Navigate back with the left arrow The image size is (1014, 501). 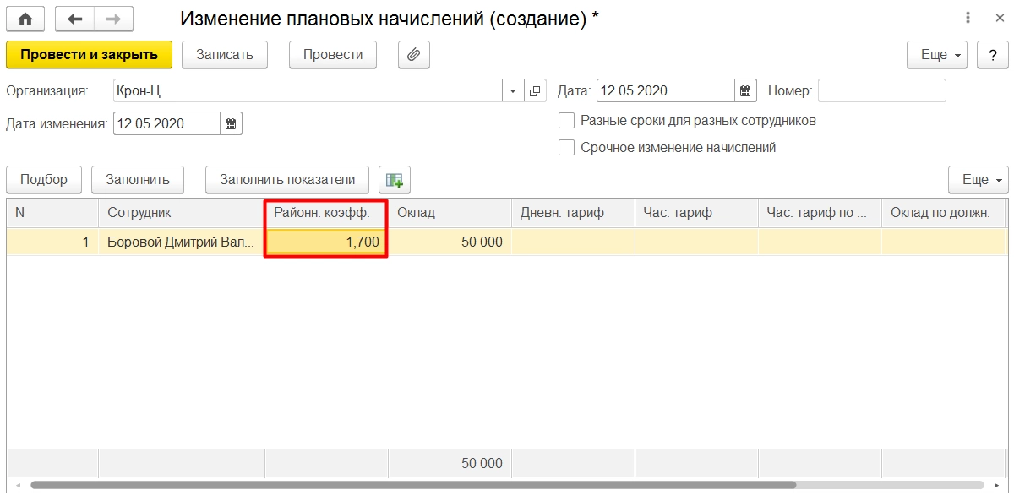click(74, 19)
